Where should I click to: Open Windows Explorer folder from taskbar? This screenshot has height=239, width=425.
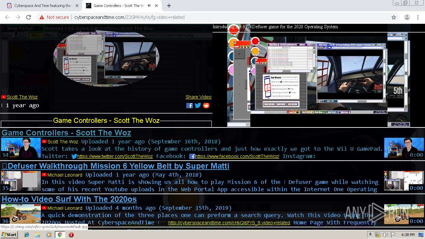[x=38, y=235]
